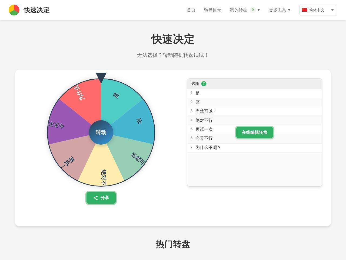This screenshot has width=346, height=260.
Task: Click the 快速决定 site title link
Action: point(36,10)
